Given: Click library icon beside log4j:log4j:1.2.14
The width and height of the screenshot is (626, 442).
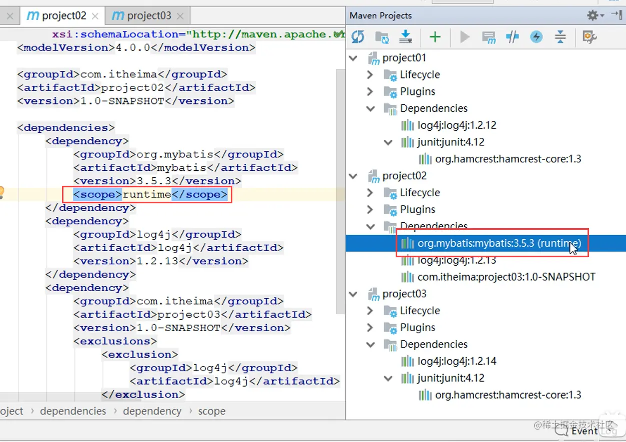Looking at the screenshot, I should tap(408, 362).
